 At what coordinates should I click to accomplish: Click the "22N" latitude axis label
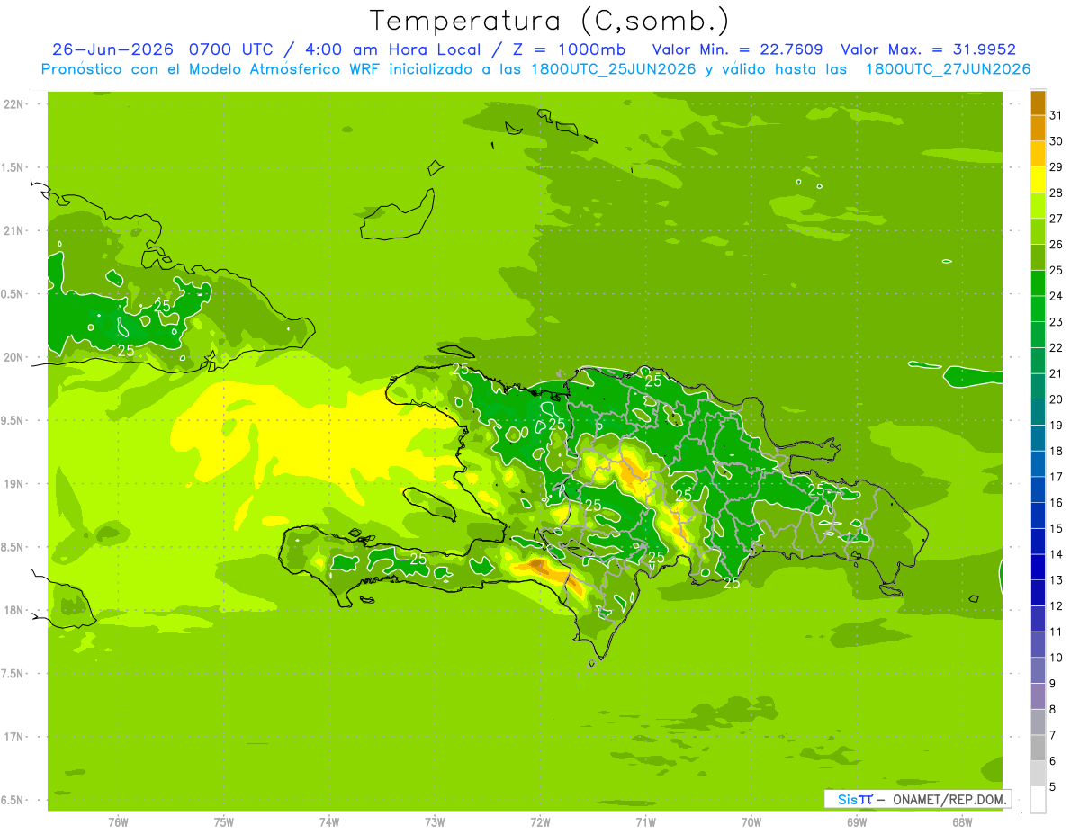13,104
